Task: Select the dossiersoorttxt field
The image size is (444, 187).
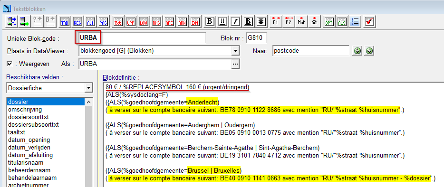Action: (x=29, y=117)
